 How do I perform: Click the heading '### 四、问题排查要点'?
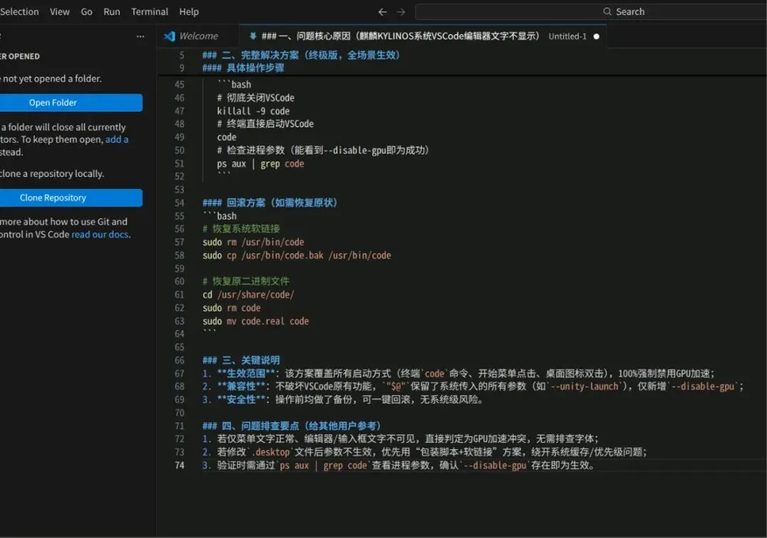tap(292, 426)
